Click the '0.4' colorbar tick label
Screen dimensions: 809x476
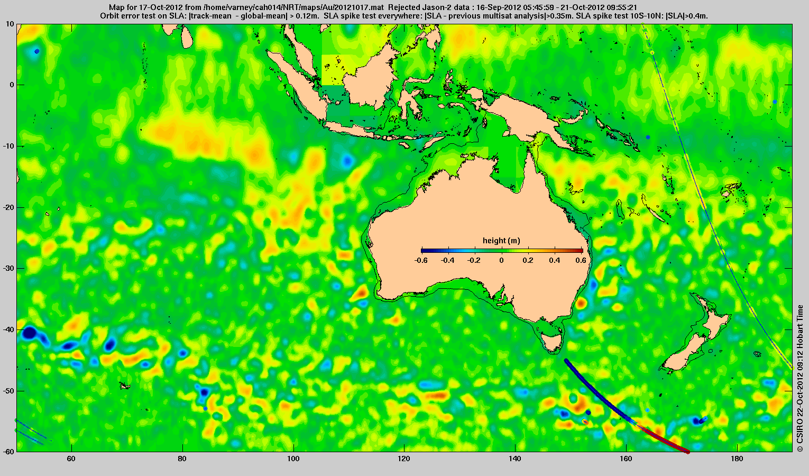pos(555,260)
